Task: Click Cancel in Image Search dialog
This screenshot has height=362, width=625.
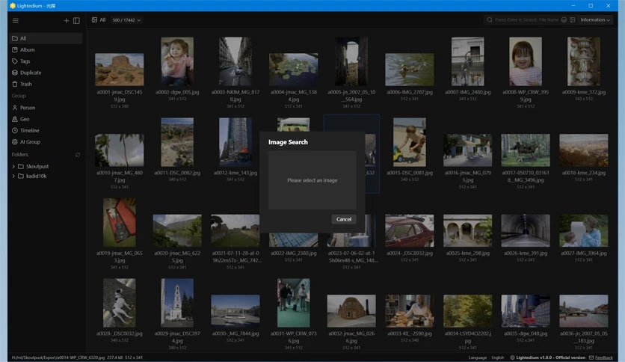Action: [x=344, y=219]
